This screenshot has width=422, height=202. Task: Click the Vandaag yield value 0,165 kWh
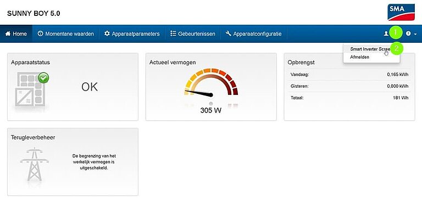pos(397,75)
